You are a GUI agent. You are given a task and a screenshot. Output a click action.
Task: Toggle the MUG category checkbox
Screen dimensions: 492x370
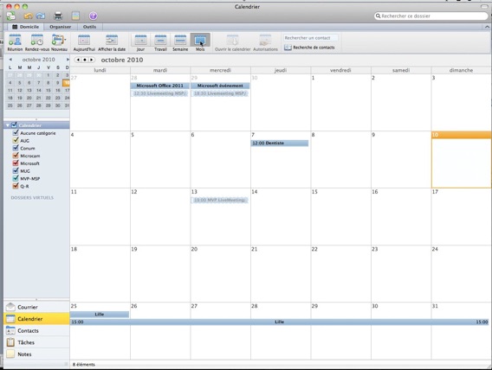coord(16,170)
